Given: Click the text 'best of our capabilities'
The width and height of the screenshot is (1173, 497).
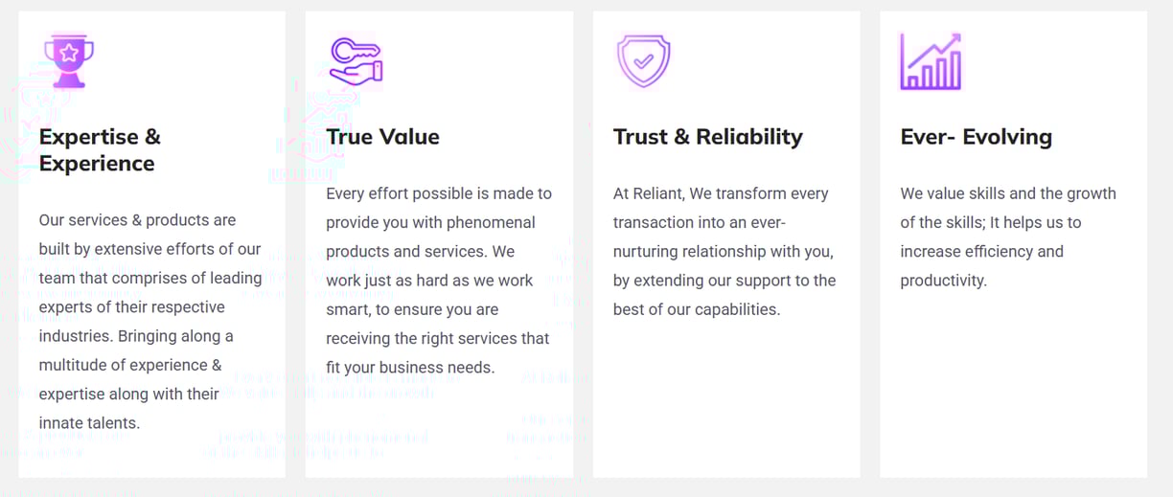Looking at the screenshot, I should [x=697, y=309].
